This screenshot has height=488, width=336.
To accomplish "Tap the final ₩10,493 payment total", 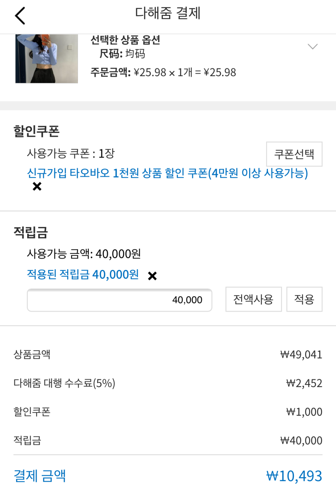I will 294,476.
